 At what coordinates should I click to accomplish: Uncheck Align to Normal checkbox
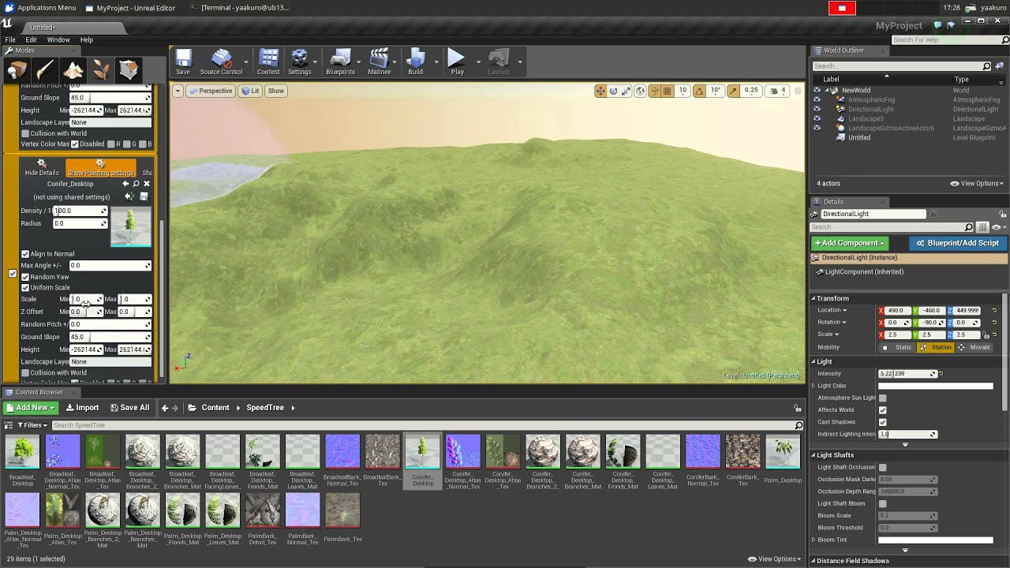coord(25,254)
